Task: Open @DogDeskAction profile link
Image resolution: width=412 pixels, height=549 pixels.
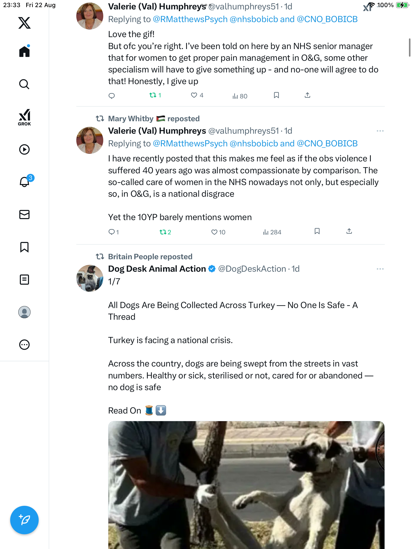Action: click(252, 269)
